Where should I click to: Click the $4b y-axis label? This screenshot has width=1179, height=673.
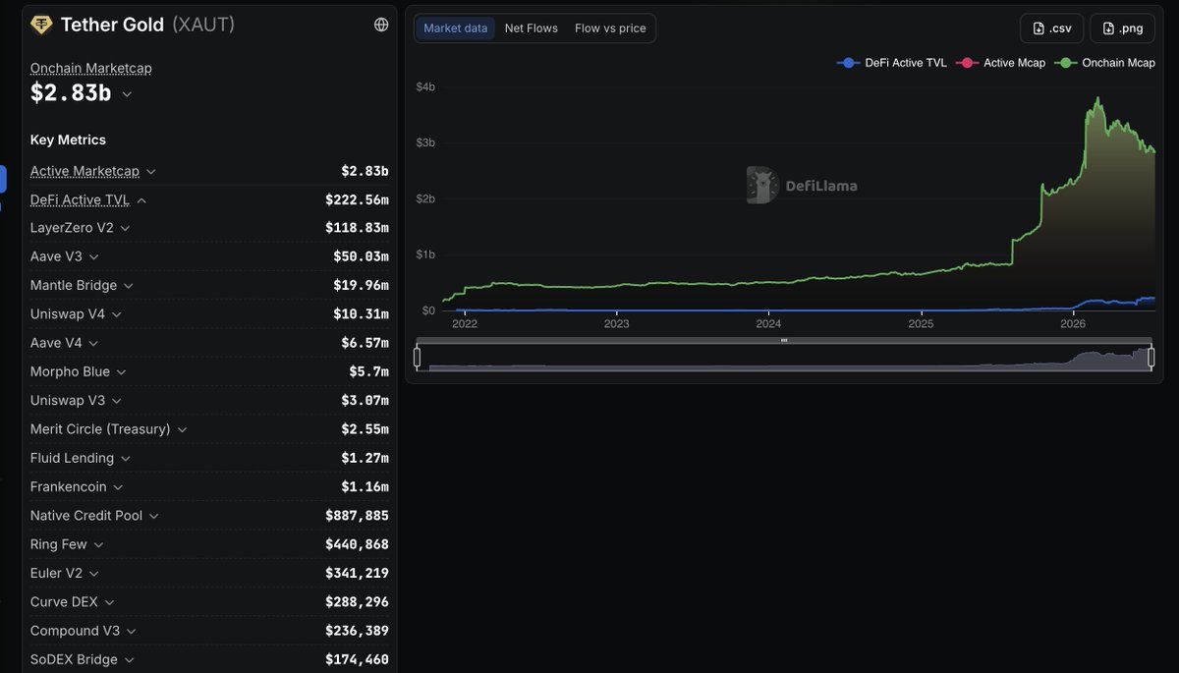tap(425, 86)
